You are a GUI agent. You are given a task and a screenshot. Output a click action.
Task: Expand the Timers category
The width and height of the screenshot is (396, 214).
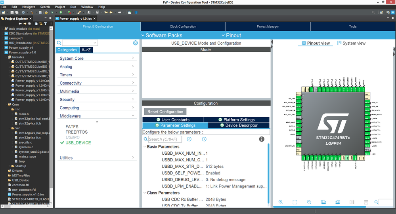[97, 75]
